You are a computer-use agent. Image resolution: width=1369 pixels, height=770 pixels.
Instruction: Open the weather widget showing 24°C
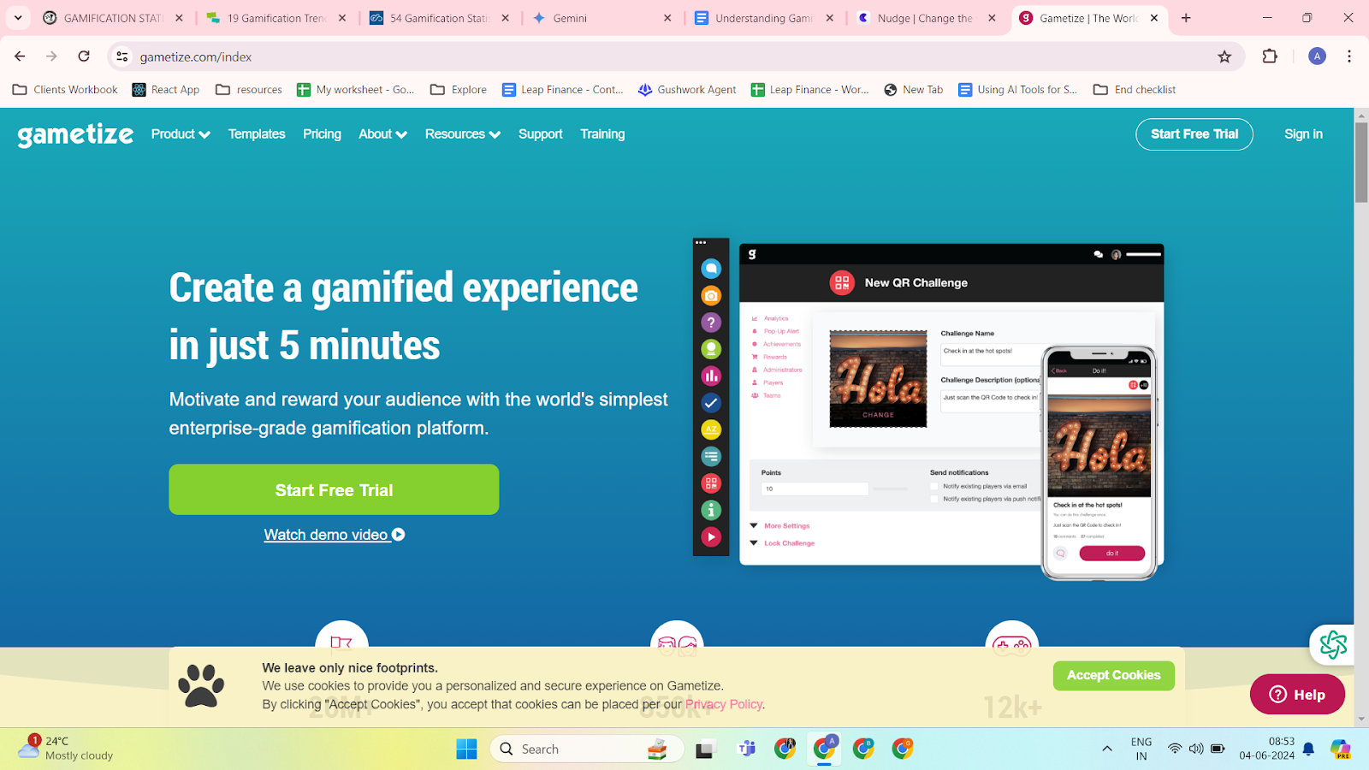coord(66,749)
